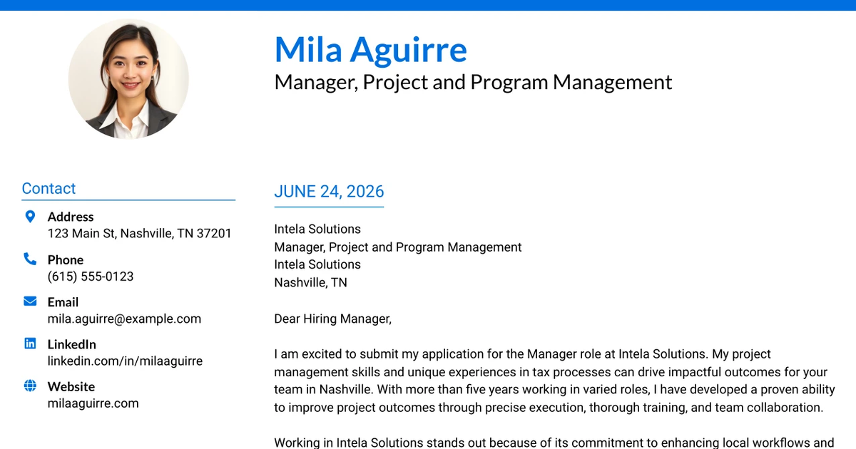Click the LinkedIn label

71,344
